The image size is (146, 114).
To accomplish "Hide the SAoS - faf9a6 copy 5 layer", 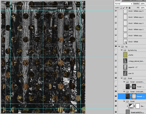I will pyautogui.click(x=116, y=11).
